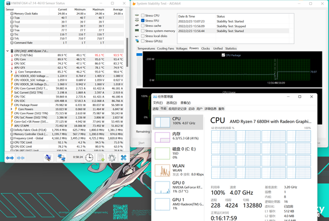
Task: Select the log row dated 2022/2/23 13:56:09
Action: 234,26
